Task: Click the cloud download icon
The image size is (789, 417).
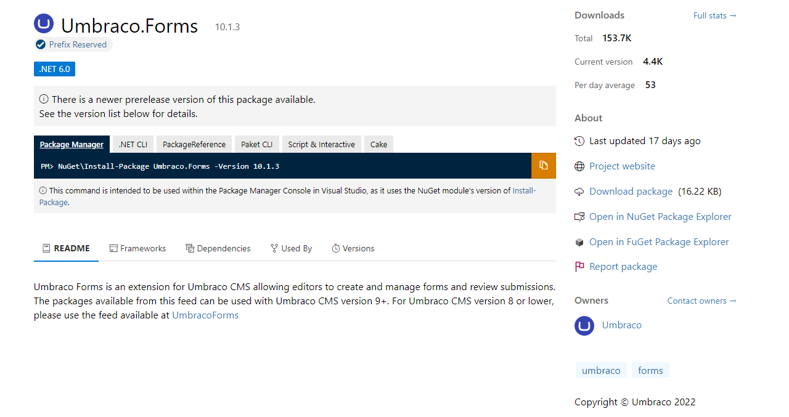Action: (x=579, y=192)
